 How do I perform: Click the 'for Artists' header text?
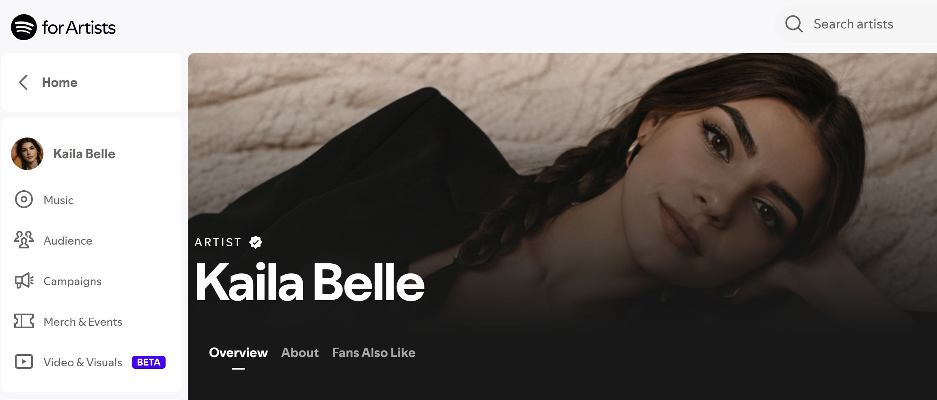click(x=79, y=28)
